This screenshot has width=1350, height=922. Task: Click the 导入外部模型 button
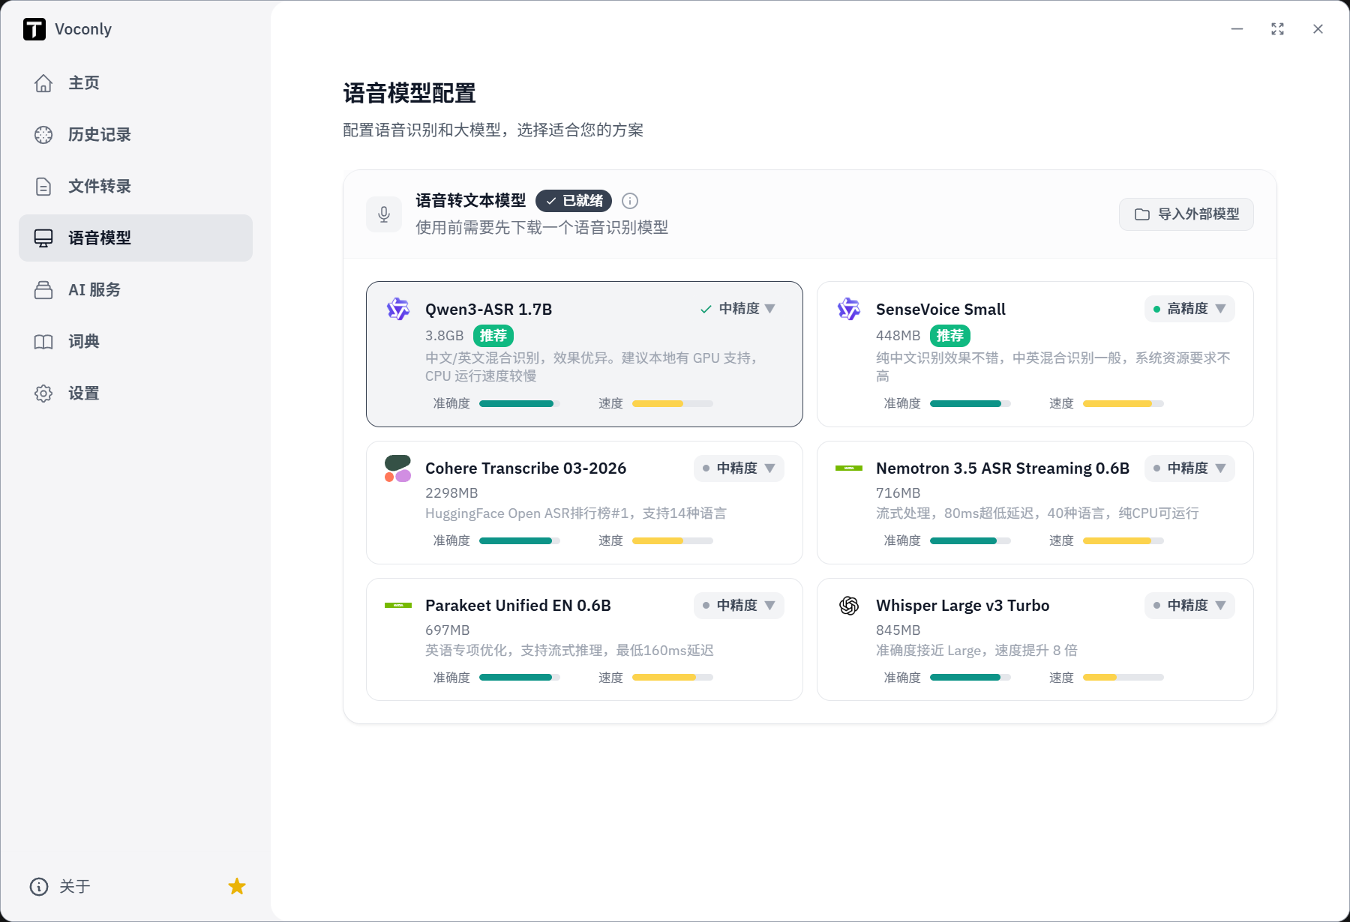pyautogui.click(x=1186, y=214)
